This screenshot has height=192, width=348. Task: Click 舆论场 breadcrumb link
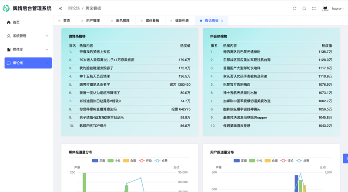pos(74,8)
